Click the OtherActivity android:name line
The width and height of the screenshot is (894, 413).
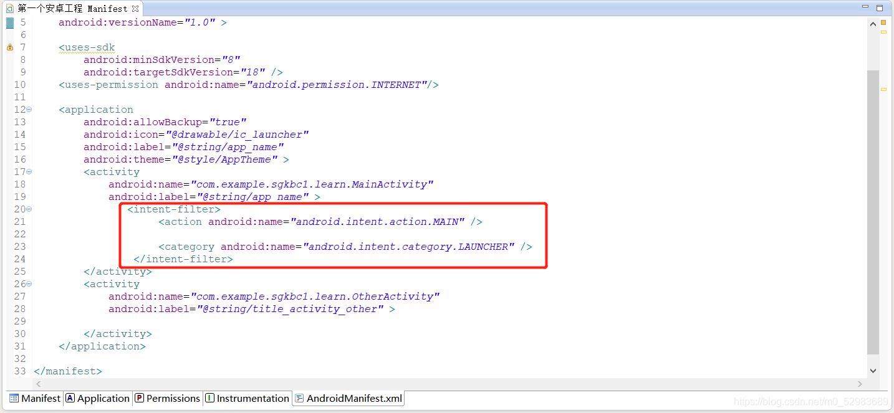tap(274, 297)
